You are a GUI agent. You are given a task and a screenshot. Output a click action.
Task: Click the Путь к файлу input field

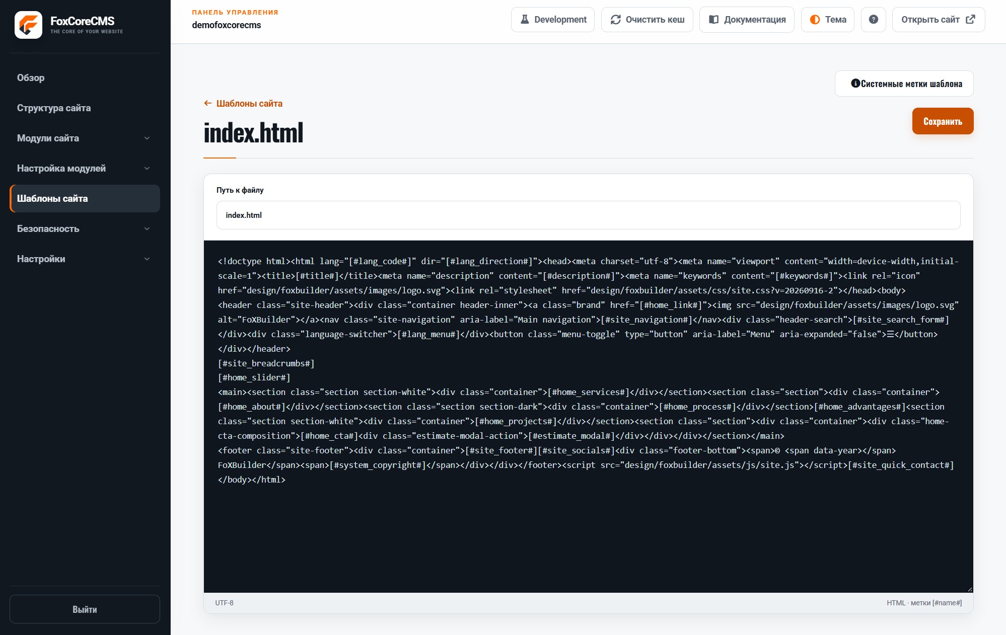(x=588, y=215)
